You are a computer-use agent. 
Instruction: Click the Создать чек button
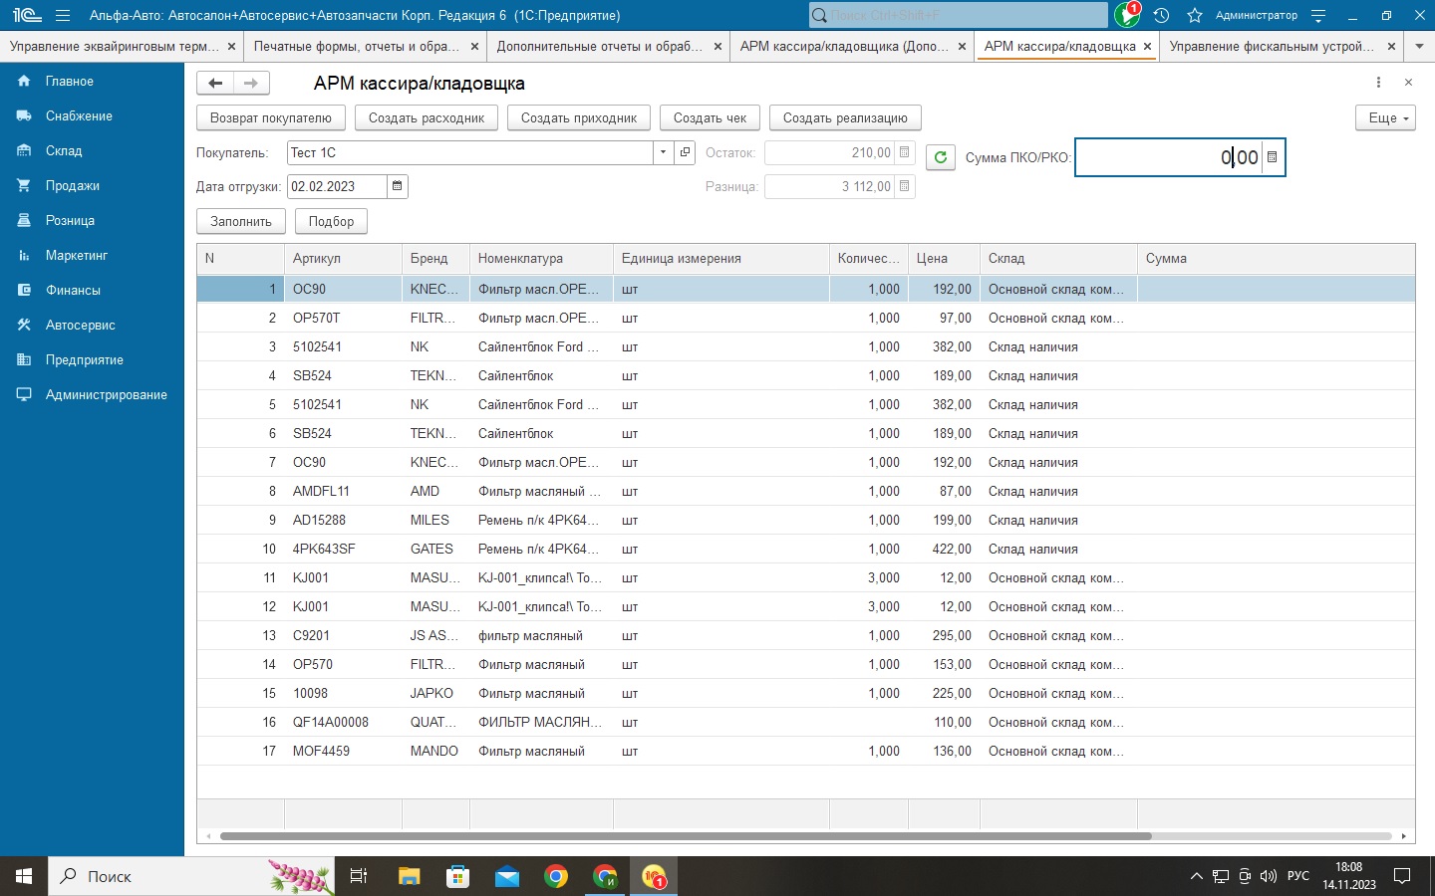710,117
